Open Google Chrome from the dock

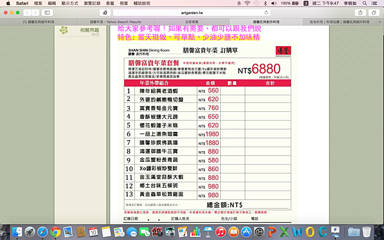tap(56, 232)
